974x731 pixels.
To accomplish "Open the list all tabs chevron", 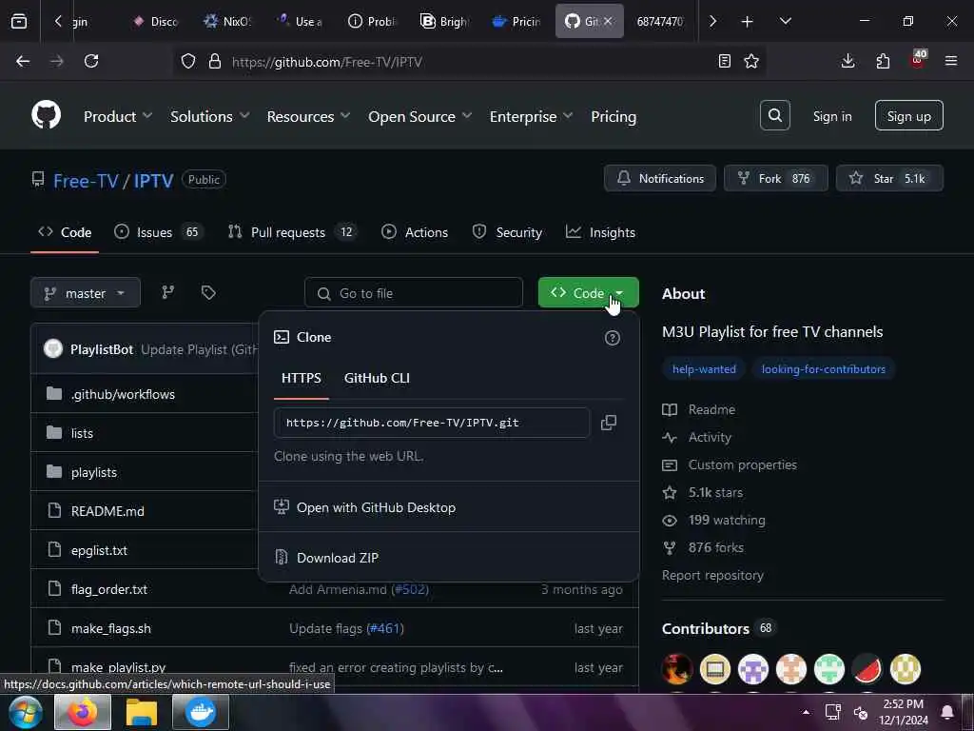I will [786, 22].
